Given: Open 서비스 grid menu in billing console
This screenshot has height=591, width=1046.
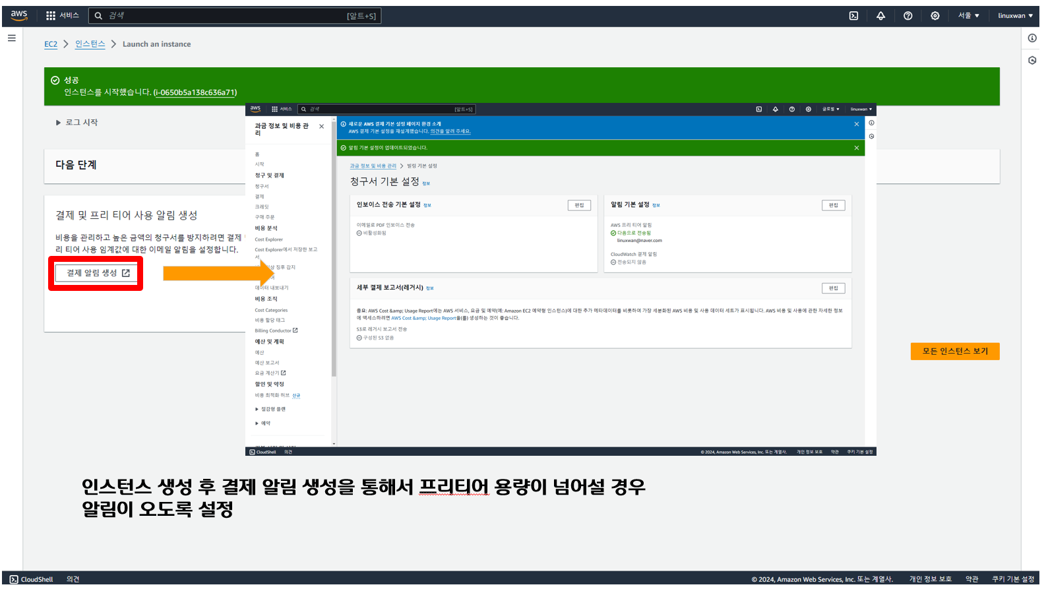Looking at the screenshot, I should (282, 109).
